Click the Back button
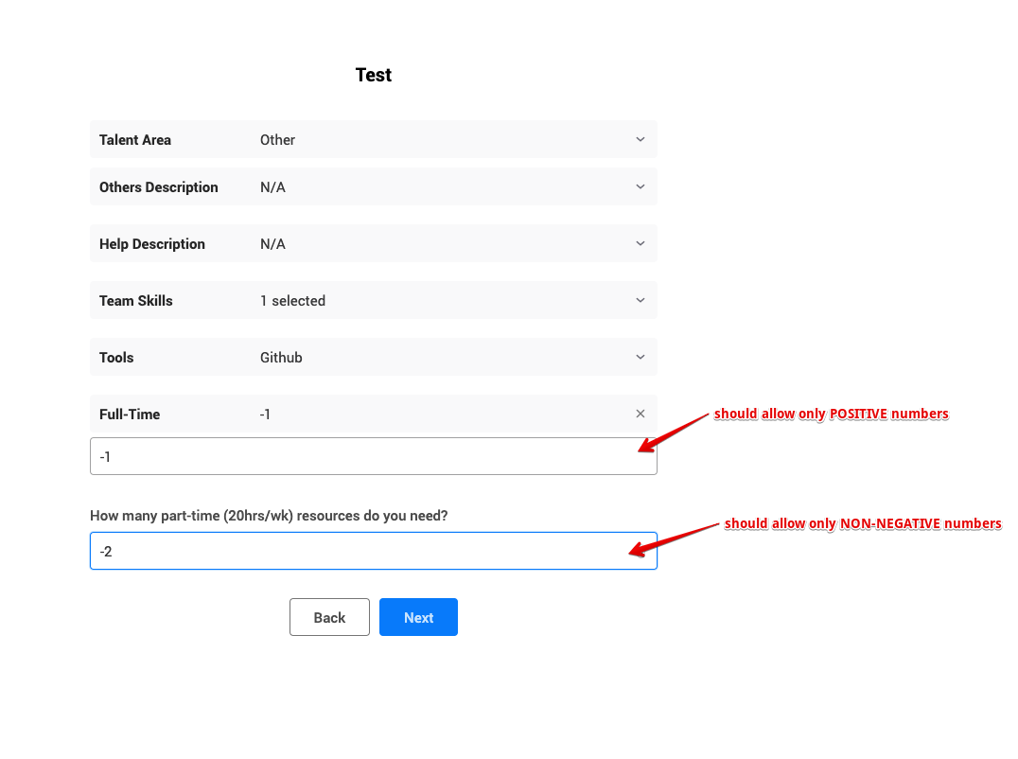 point(329,617)
